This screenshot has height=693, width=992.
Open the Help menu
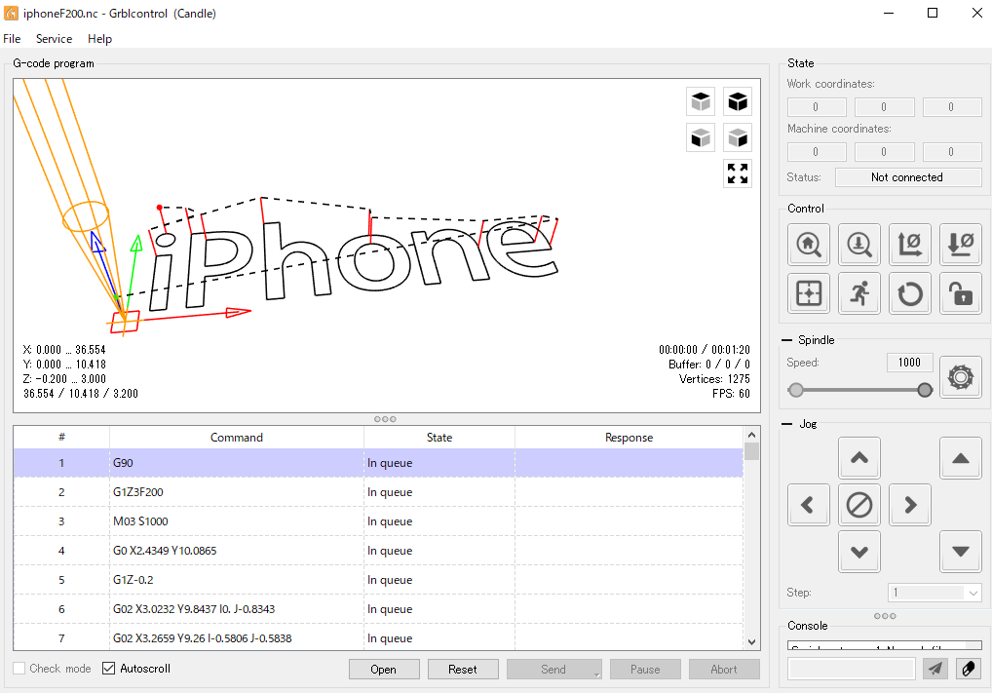pyautogui.click(x=99, y=39)
